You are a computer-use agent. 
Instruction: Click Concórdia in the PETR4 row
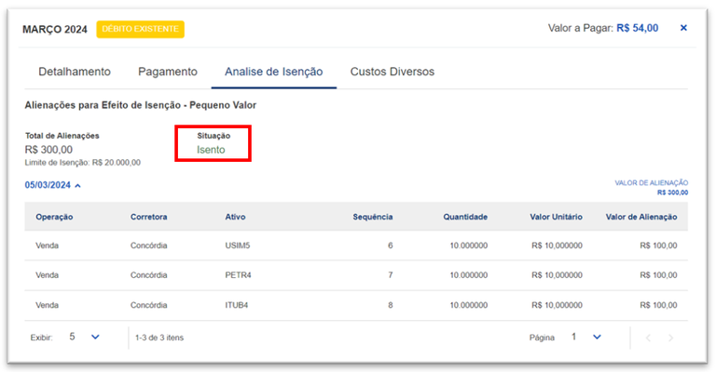coord(149,275)
